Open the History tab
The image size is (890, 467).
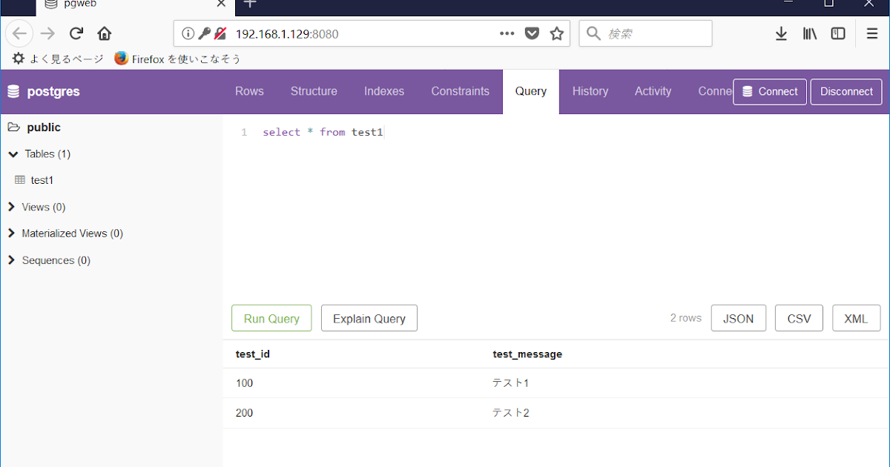590,91
